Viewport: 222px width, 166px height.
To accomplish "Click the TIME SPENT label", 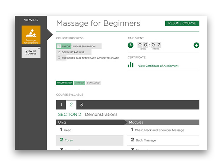I will click(x=136, y=38).
